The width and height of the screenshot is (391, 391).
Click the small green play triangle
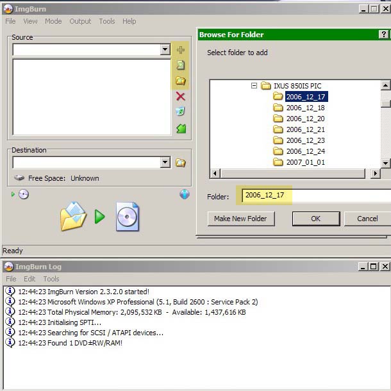coord(13,194)
